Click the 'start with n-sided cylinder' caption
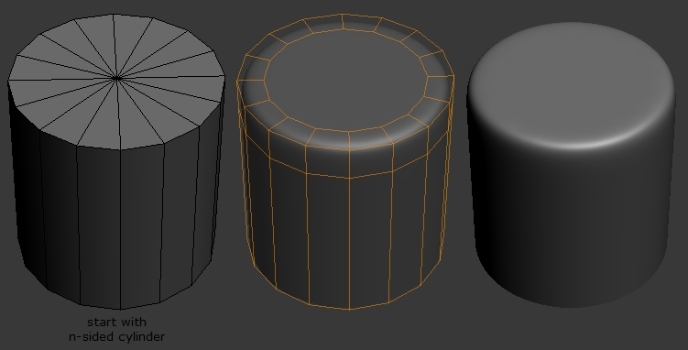This screenshot has width=688, height=350. tap(116, 330)
